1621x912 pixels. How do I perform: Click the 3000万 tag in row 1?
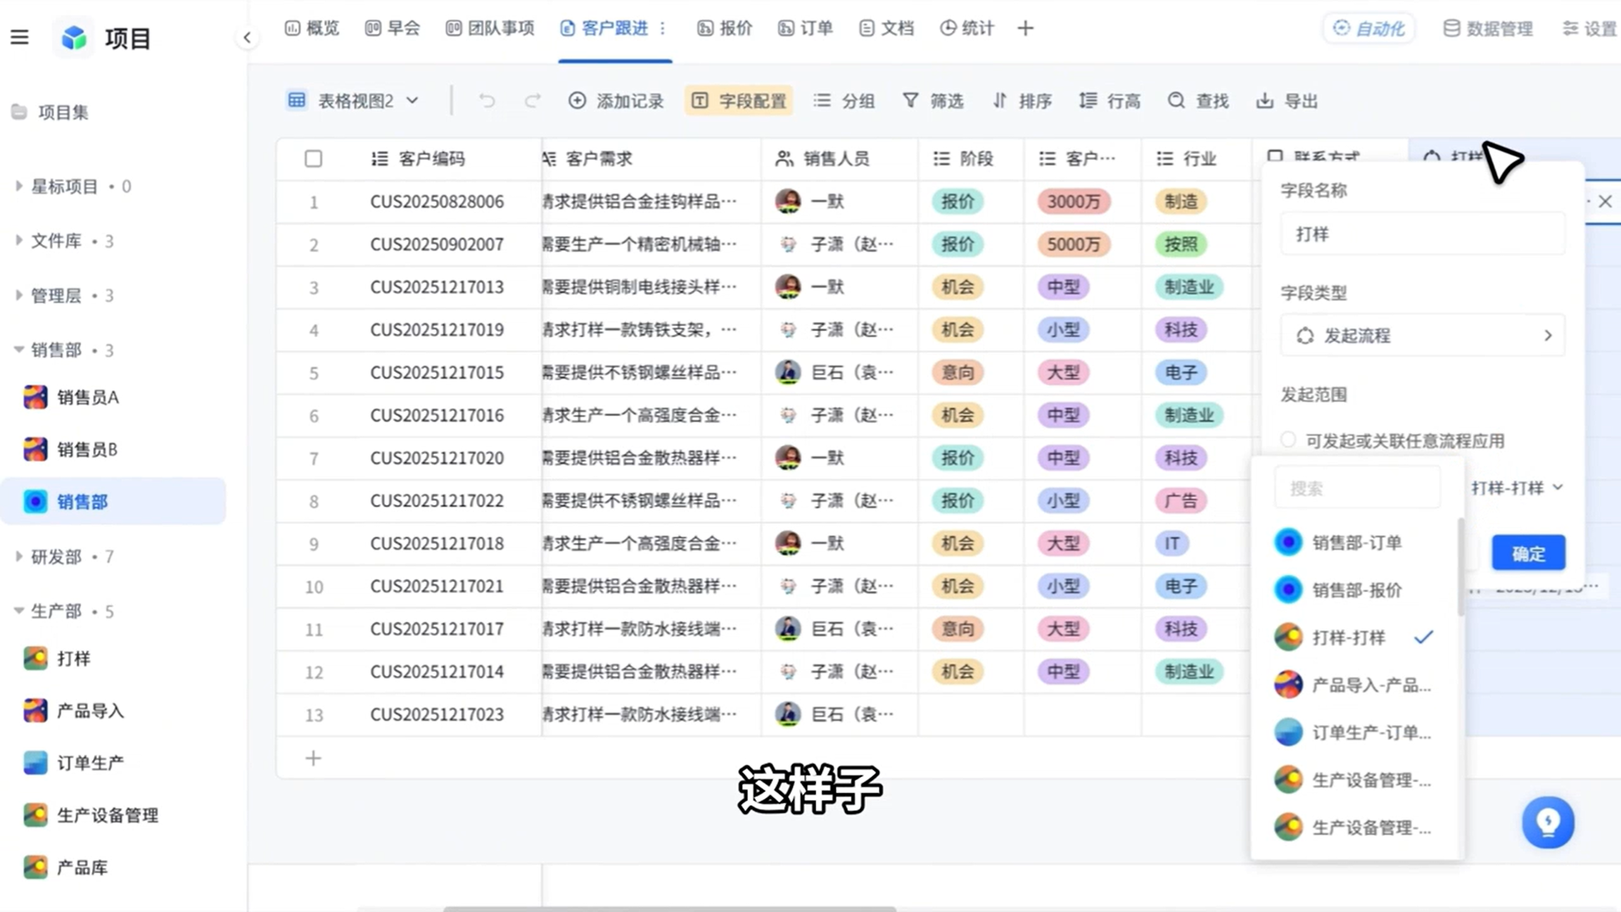pyautogui.click(x=1074, y=202)
